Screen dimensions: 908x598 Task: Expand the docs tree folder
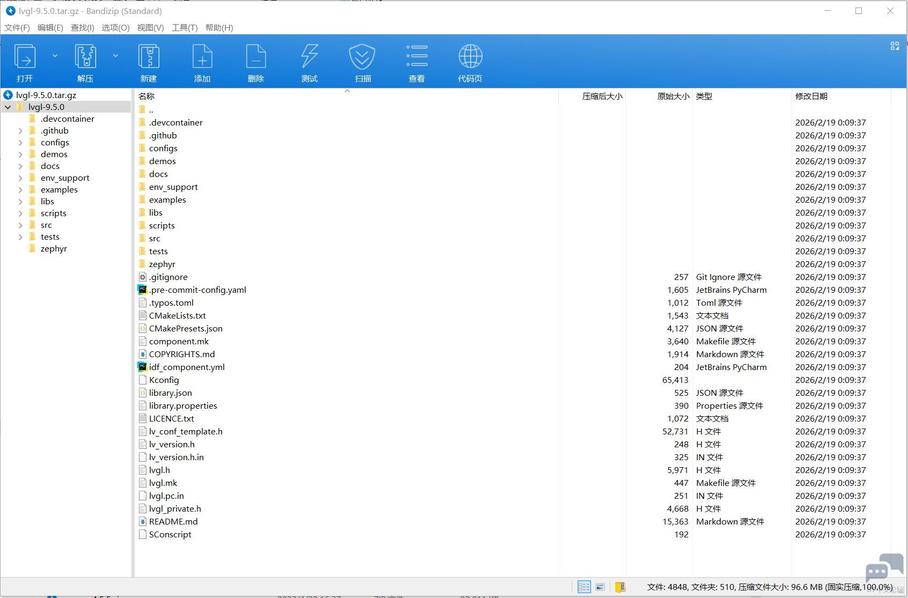point(20,166)
